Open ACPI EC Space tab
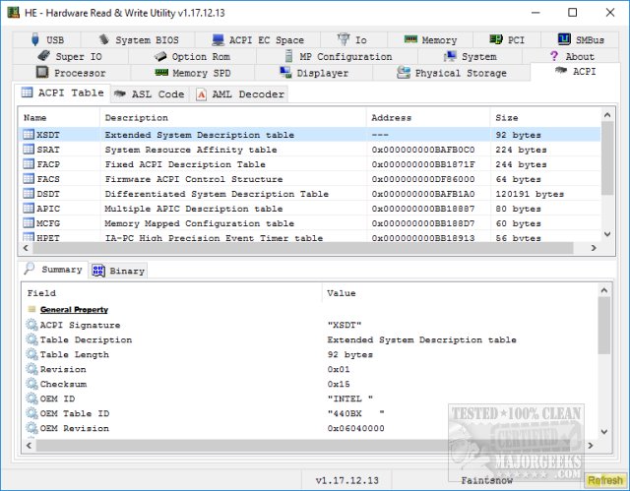Viewport: 630px width, 491px height. tap(258, 39)
